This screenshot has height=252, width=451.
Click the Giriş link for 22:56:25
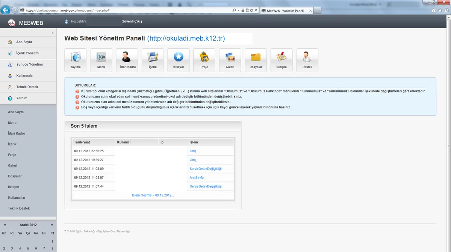[x=193, y=151]
